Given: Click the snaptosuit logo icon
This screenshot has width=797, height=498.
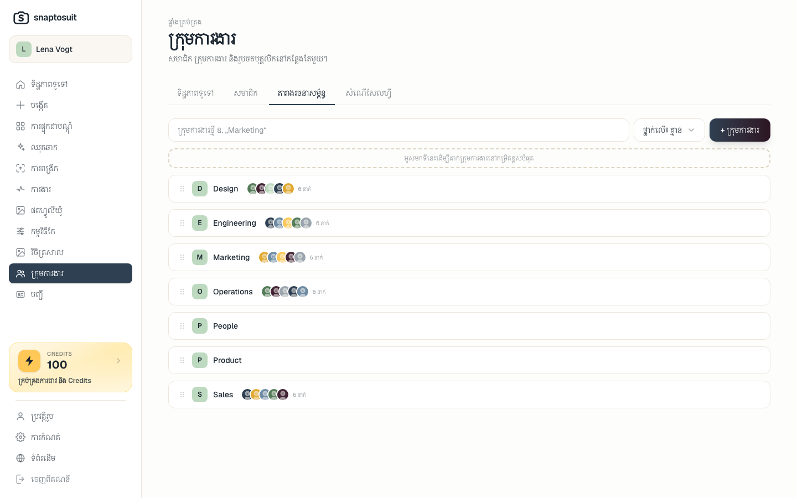Looking at the screenshot, I should [21, 18].
